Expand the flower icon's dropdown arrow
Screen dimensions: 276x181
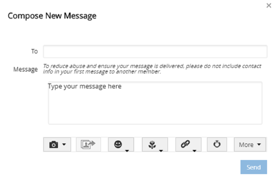(161, 150)
